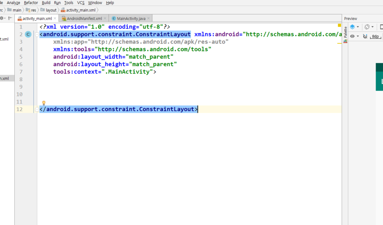Click the class gutter icon on line 2

(x=28, y=34)
